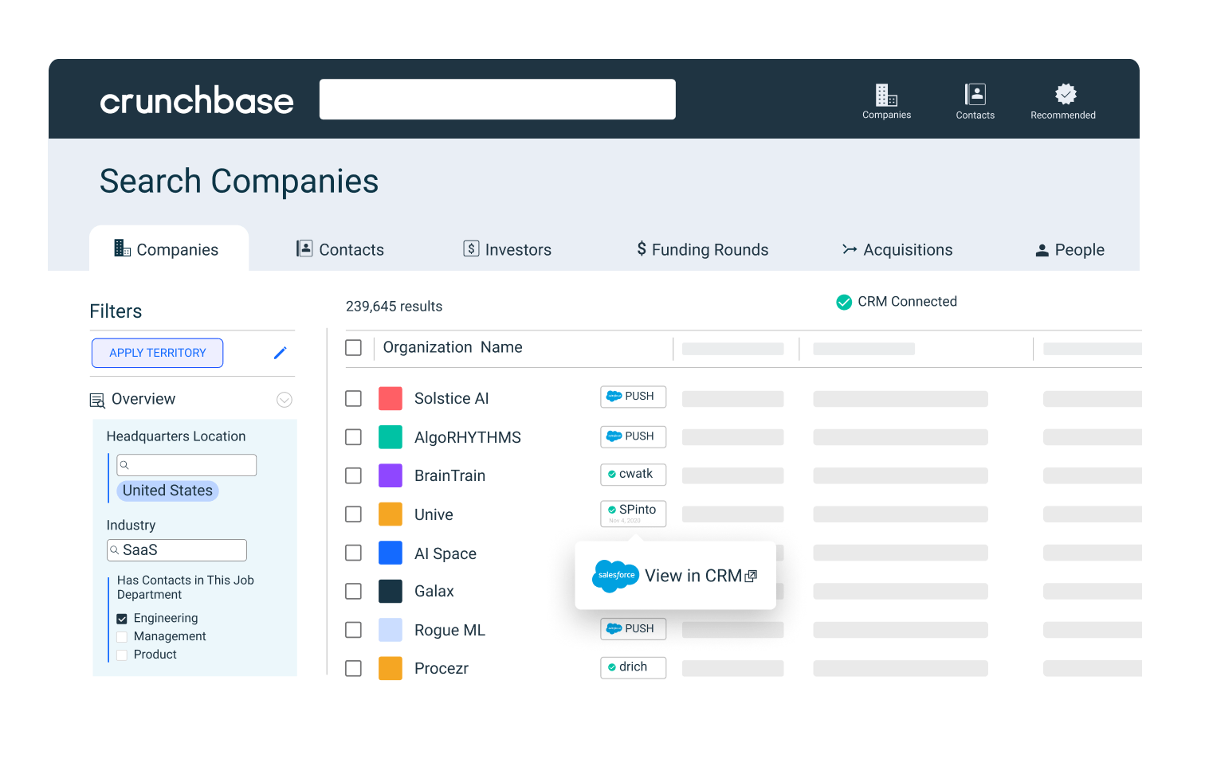Click the external link icon next to View in CRM
The height and width of the screenshot is (782, 1205).
[x=750, y=575]
